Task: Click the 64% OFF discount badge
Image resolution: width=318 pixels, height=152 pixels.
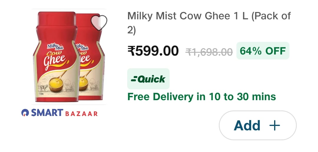Action: (x=263, y=51)
